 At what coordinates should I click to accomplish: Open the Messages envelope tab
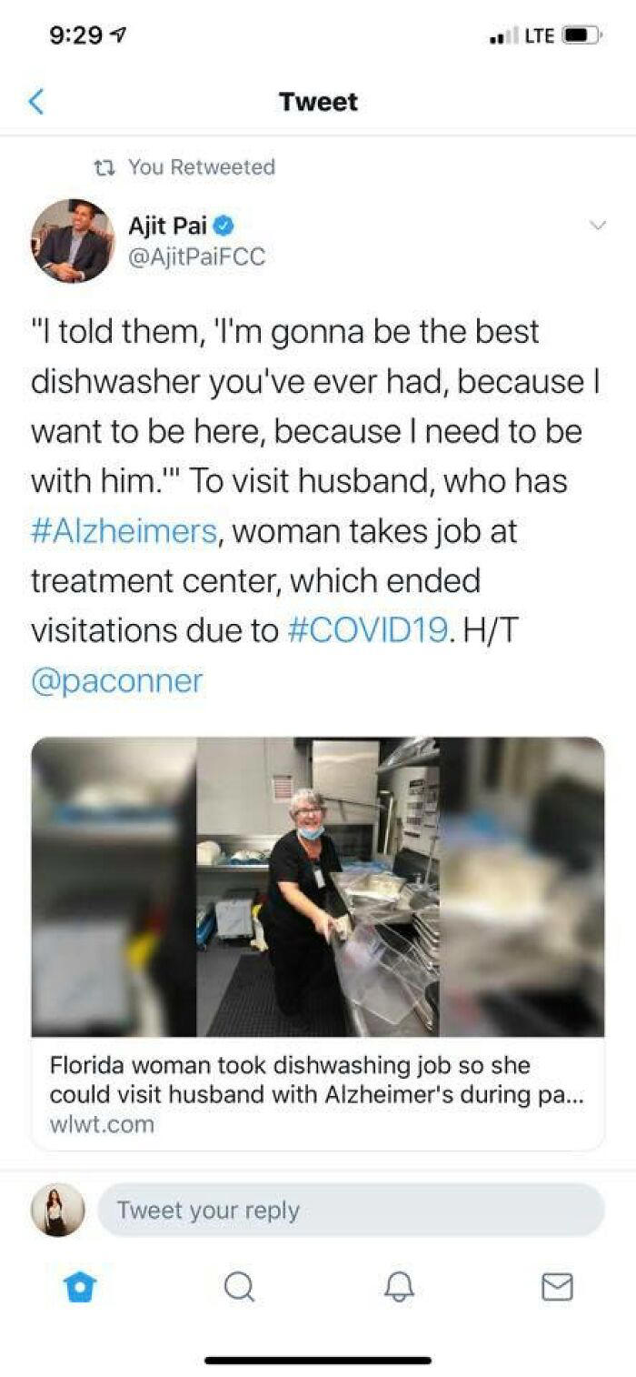(x=556, y=1287)
